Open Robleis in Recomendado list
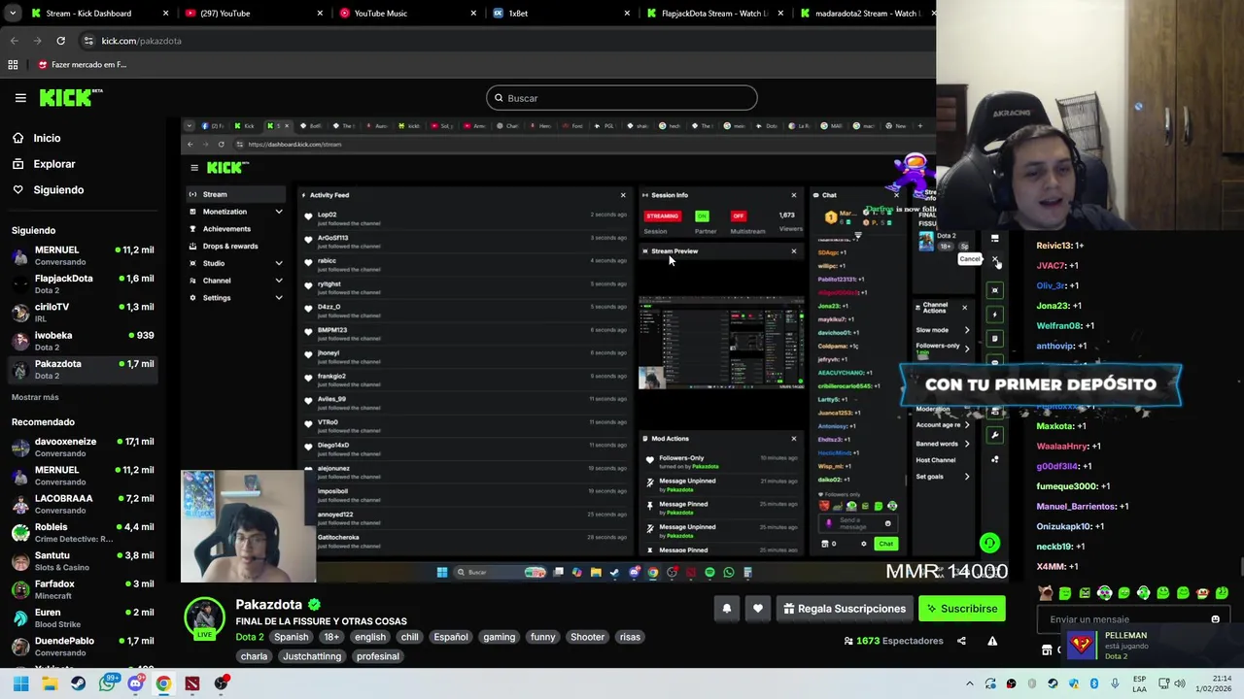 [x=83, y=532]
